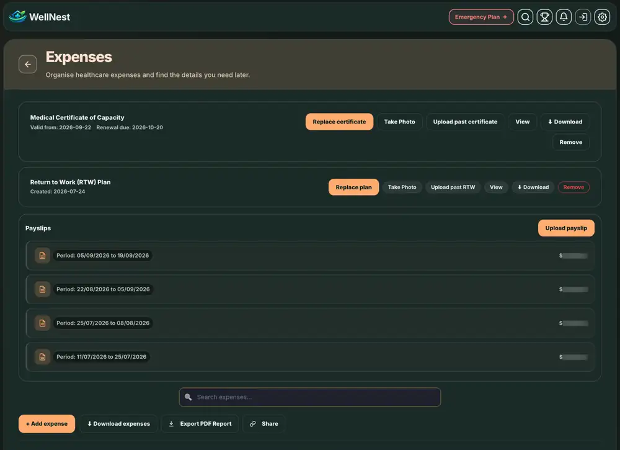The image size is (620, 450).
Task: Open the settings gear icon
Action: (x=602, y=17)
